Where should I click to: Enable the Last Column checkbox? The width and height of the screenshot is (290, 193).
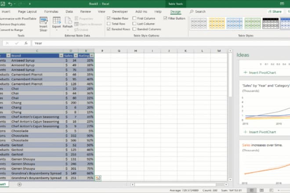click(134, 24)
